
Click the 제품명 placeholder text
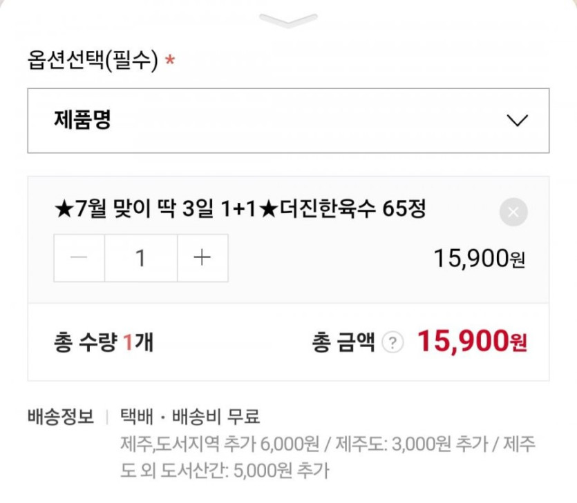click(x=82, y=121)
